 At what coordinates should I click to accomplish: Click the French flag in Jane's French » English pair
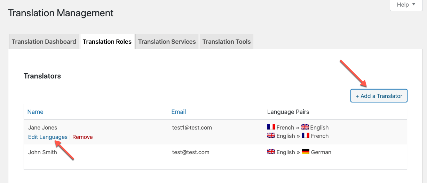coord(271,127)
